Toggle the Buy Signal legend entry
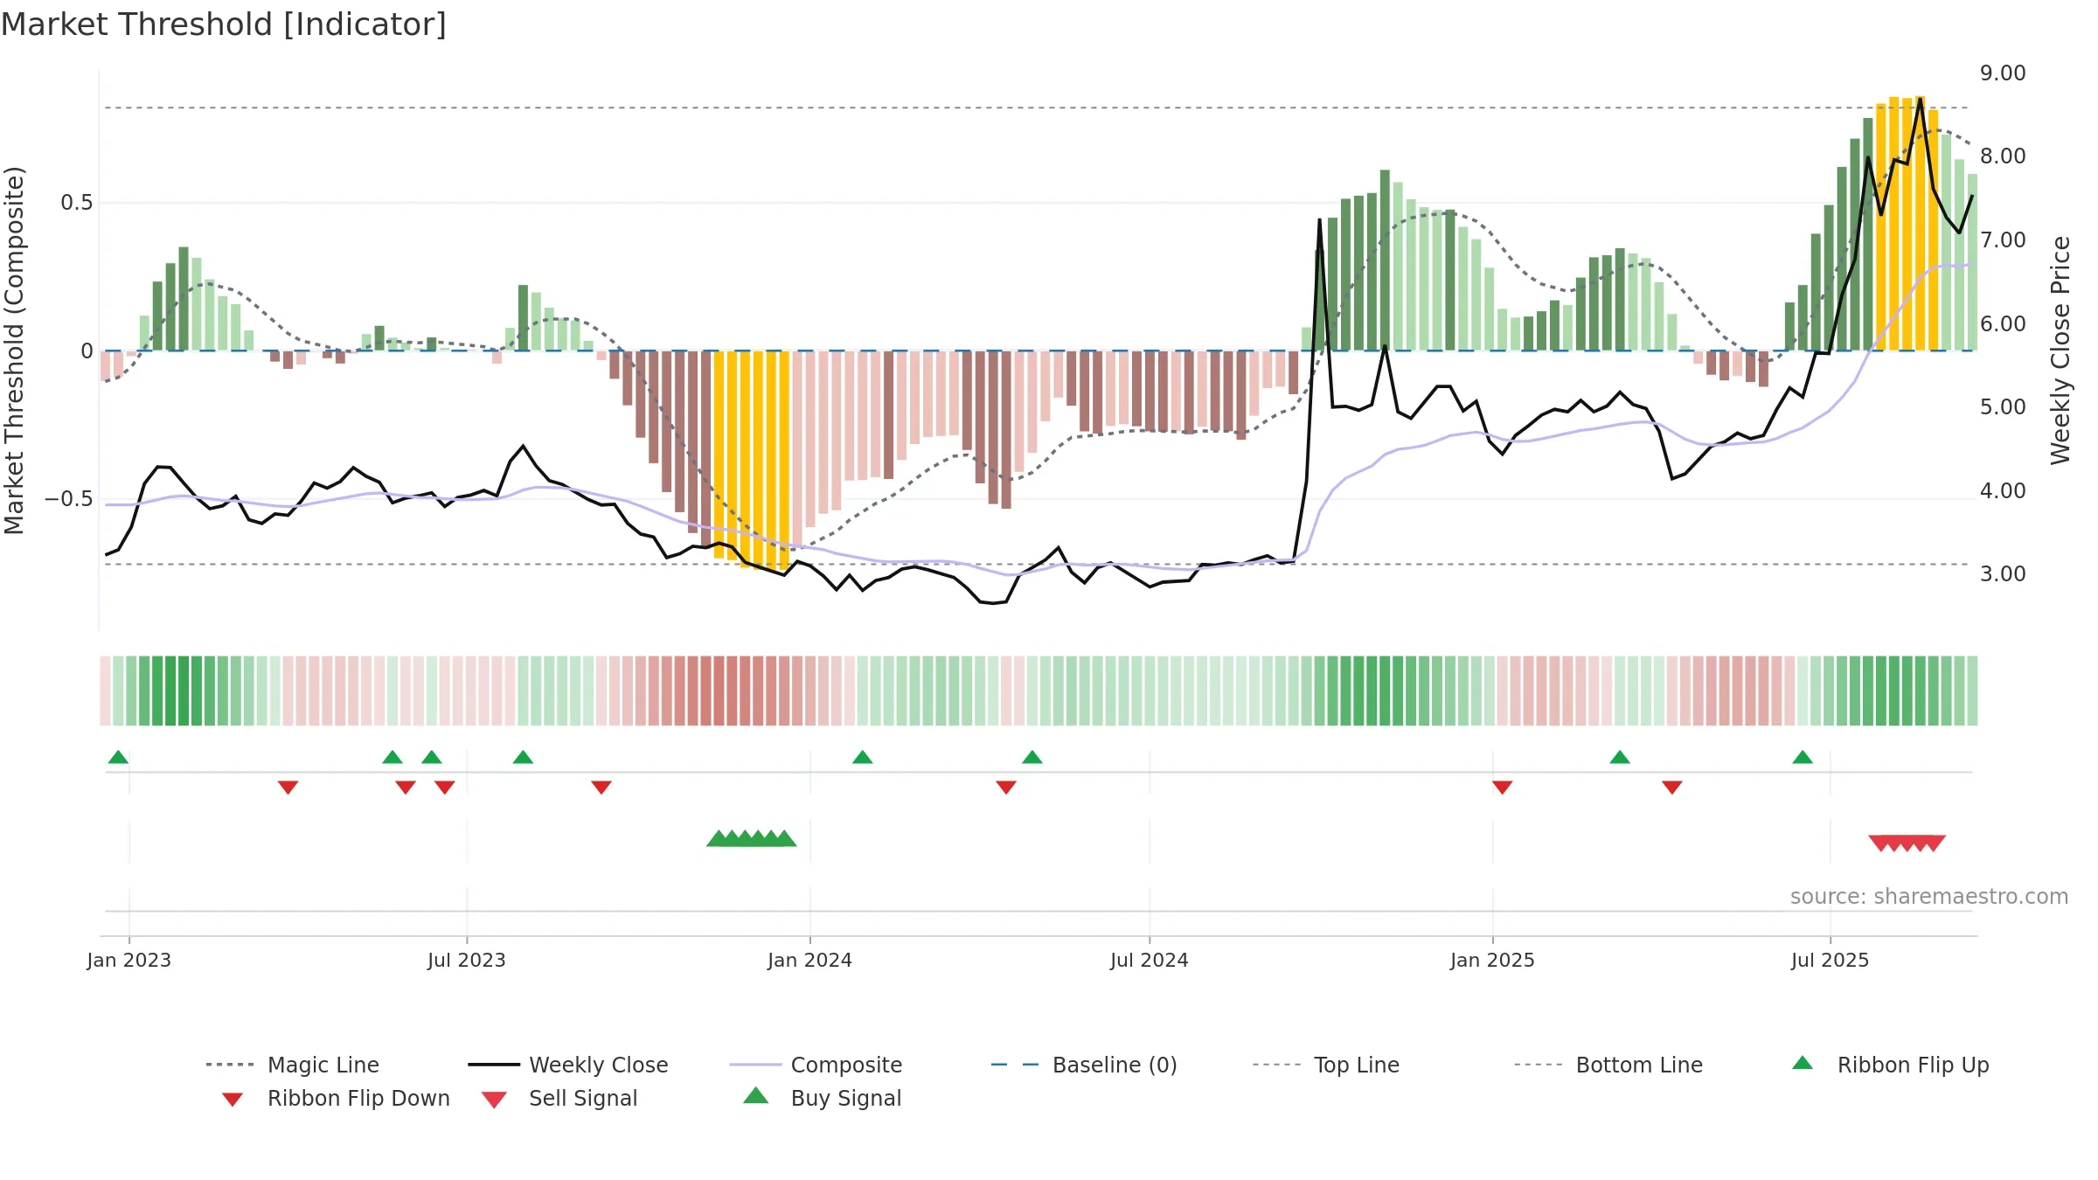This screenshot has width=2098, height=1180. (x=822, y=1098)
